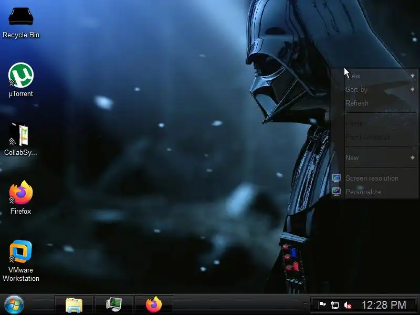420x315 pixels.
Task: Click the 12:28 PM clock
Action: 384,305
